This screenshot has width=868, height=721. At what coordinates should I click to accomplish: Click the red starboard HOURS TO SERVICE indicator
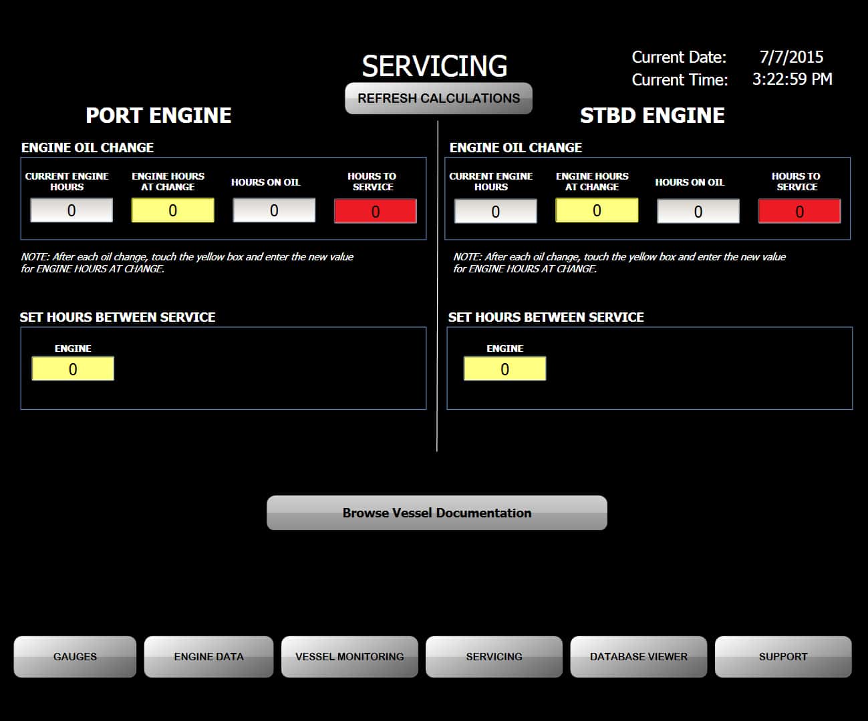pos(799,210)
